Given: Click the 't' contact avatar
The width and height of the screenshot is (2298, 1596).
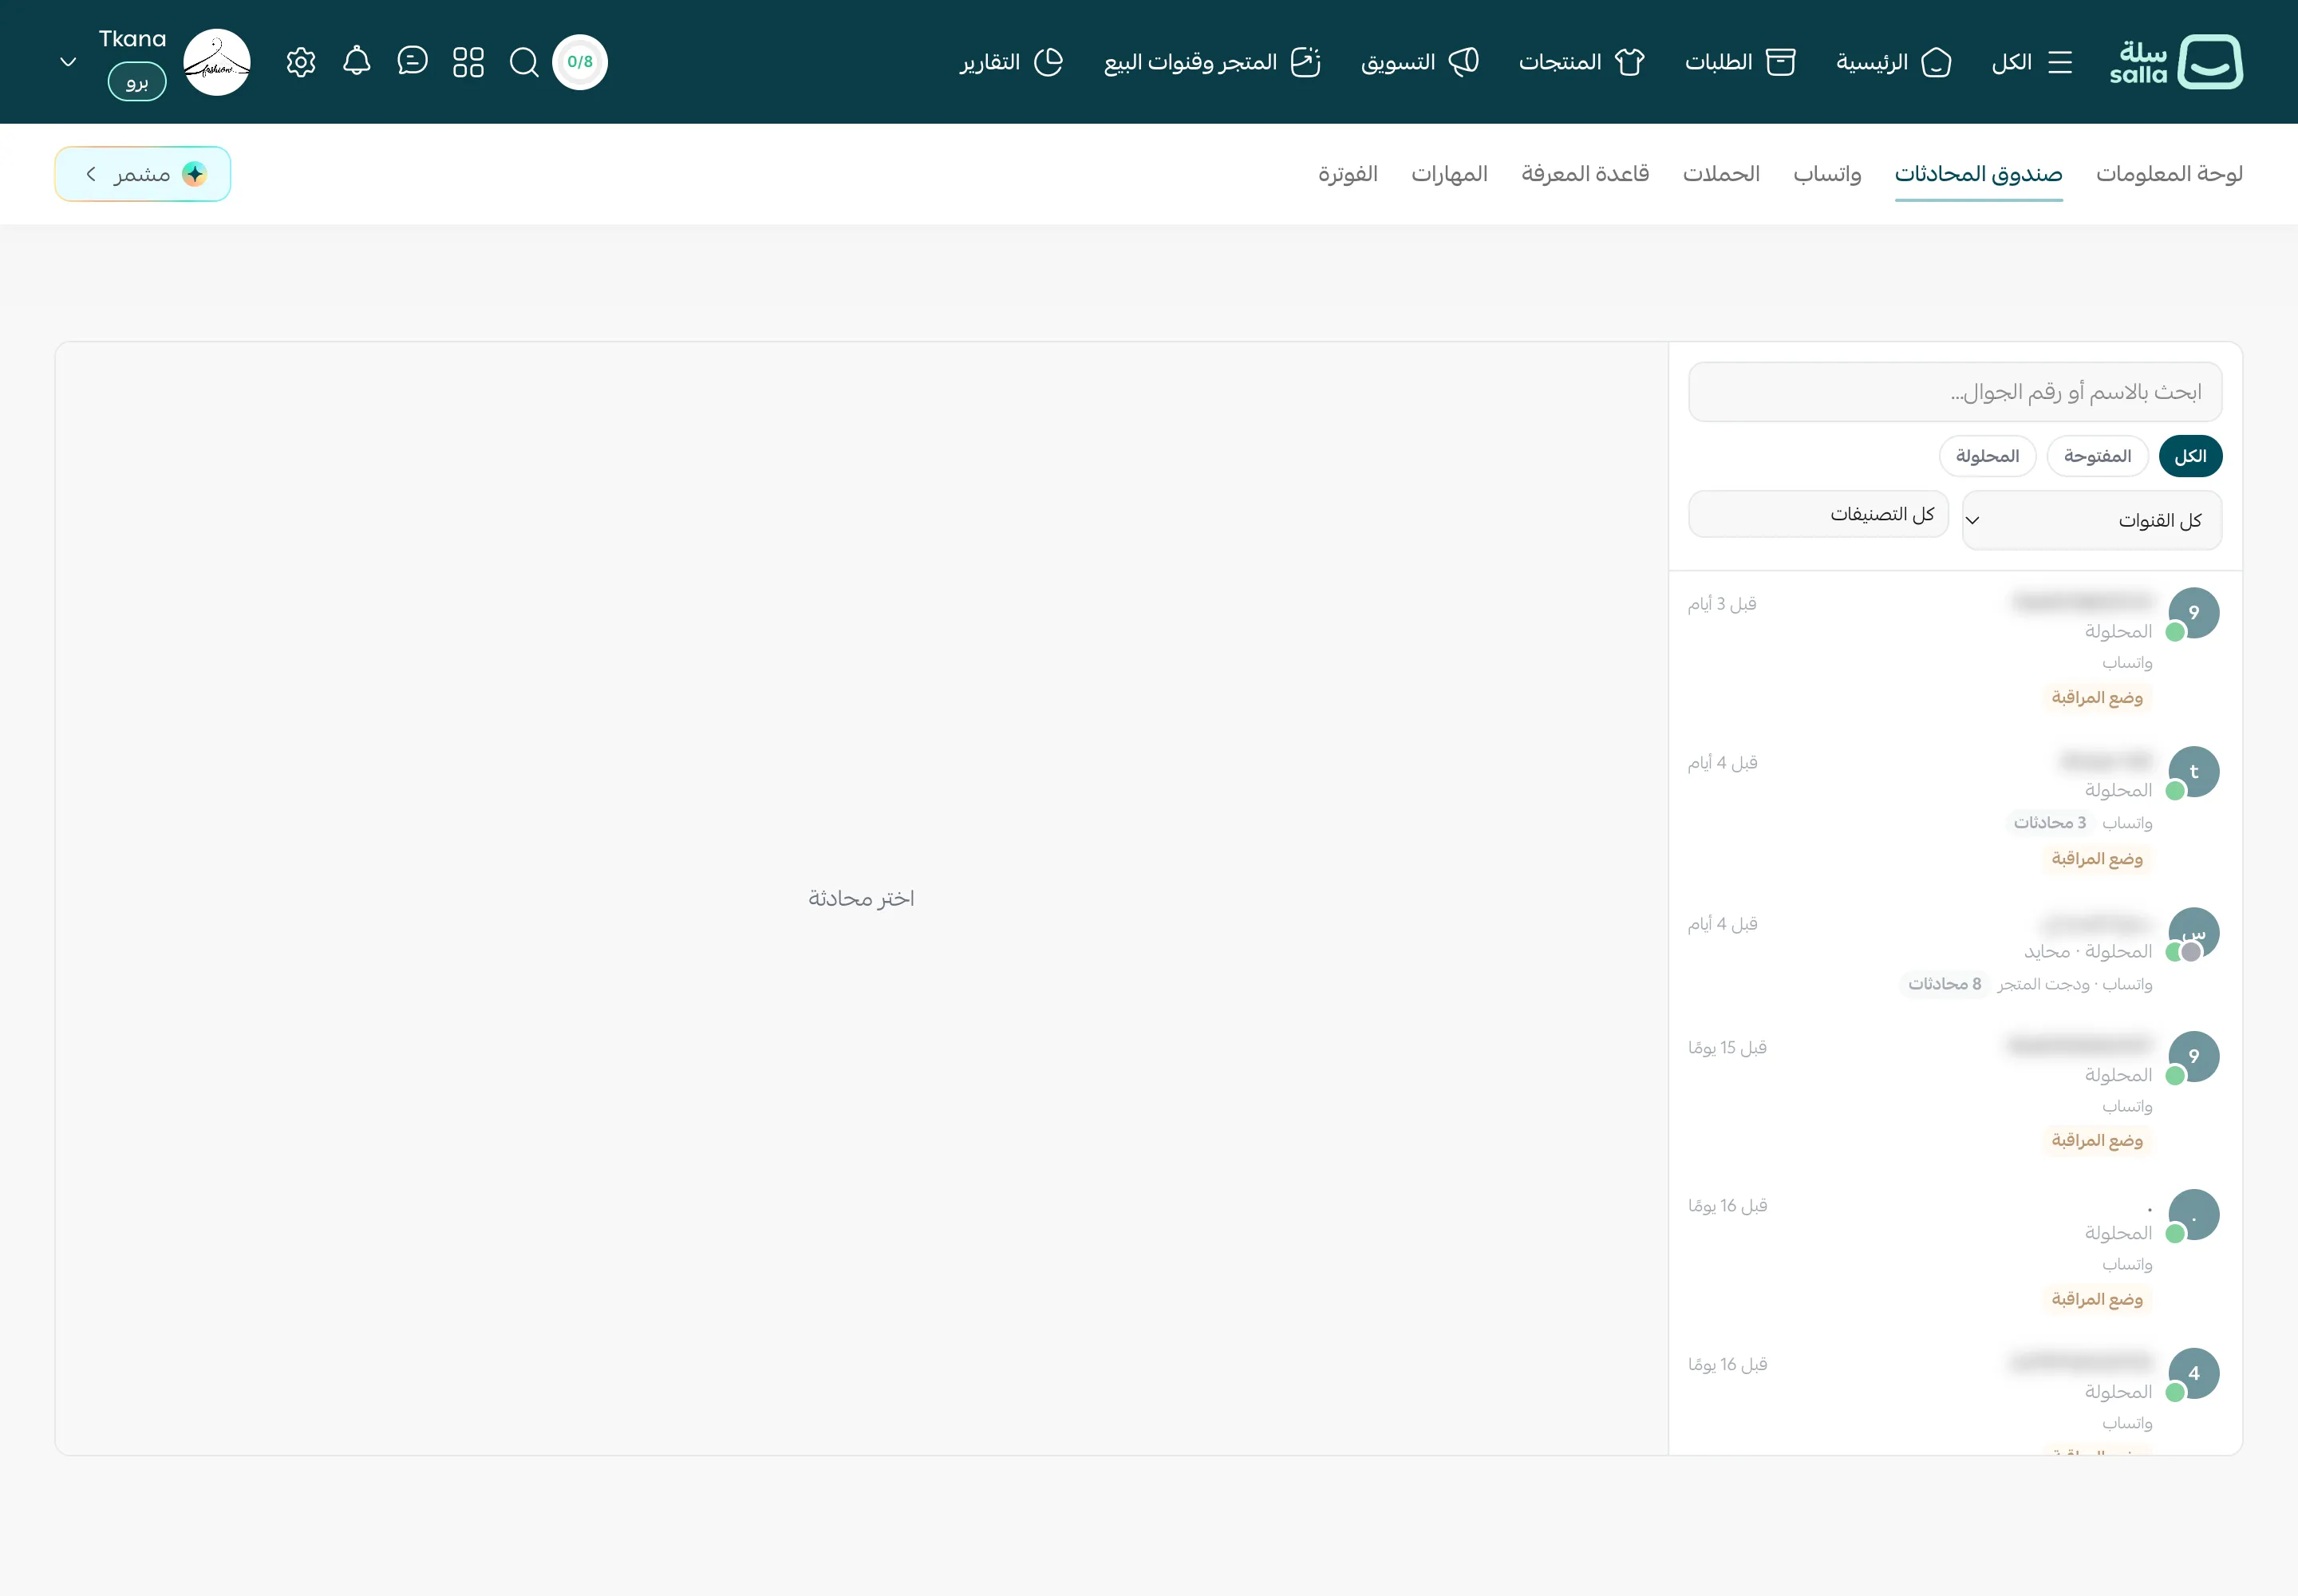Looking at the screenshot, I should tap(2193, 772).
